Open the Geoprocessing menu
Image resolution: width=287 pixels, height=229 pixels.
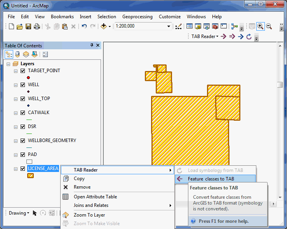coord(137,17)
